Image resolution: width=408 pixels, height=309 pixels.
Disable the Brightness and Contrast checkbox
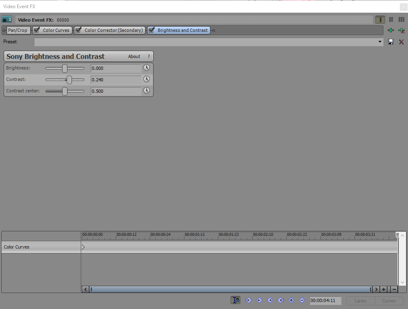pos(151,30)
